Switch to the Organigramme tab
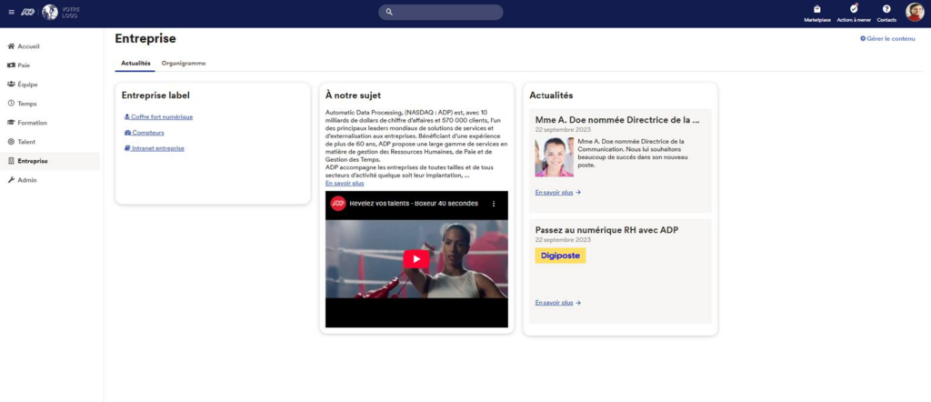Image resolution: width=931 pixels, height=402 pixels. (184, 64)
